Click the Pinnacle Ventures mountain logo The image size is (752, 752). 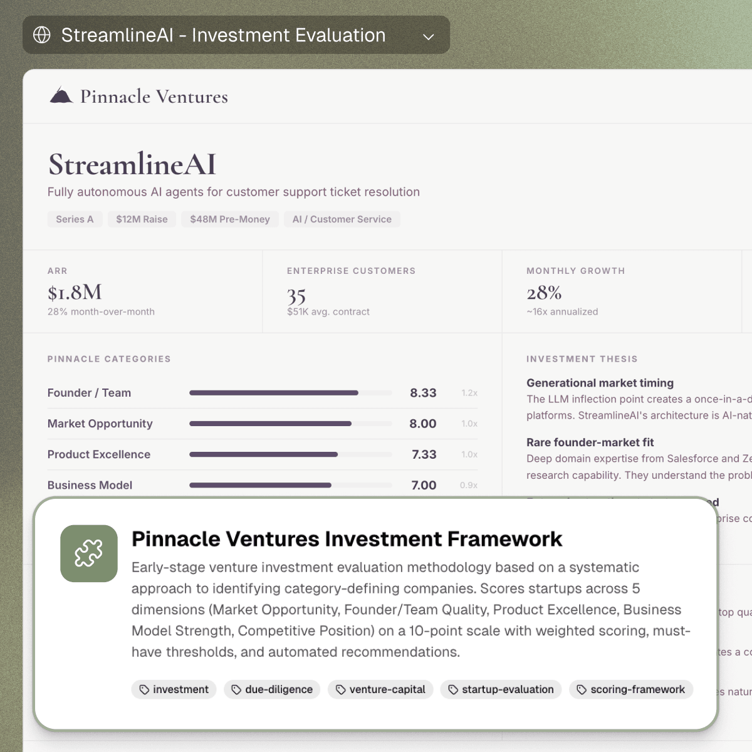[61, 96]
